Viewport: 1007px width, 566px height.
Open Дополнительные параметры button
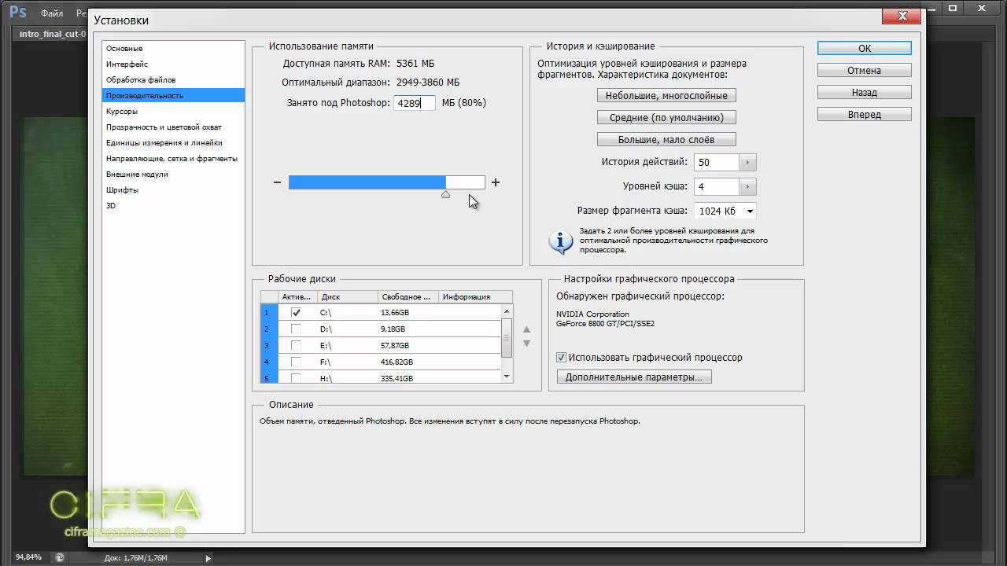coord(634,377)
